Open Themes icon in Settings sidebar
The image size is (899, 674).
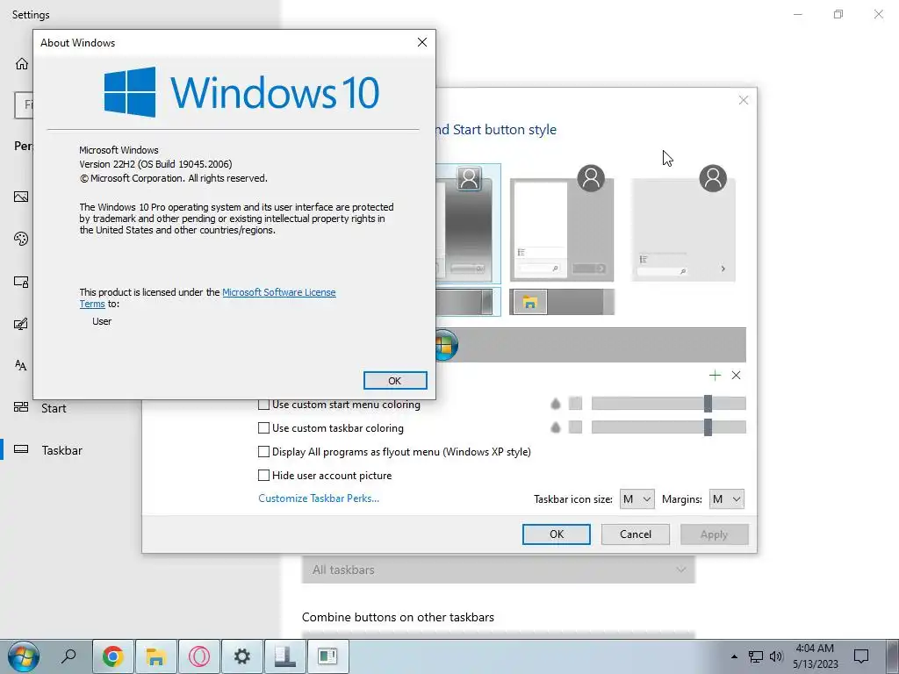(21, 324)
